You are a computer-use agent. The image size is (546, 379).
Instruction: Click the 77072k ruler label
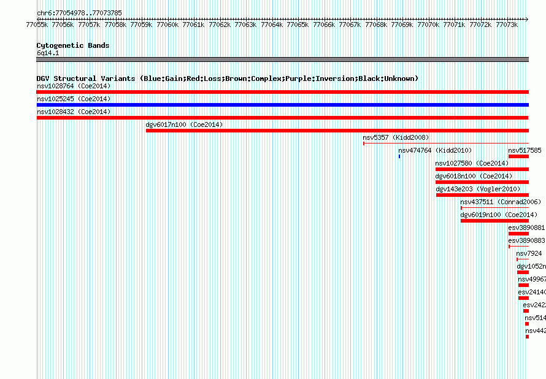(480, 25)
